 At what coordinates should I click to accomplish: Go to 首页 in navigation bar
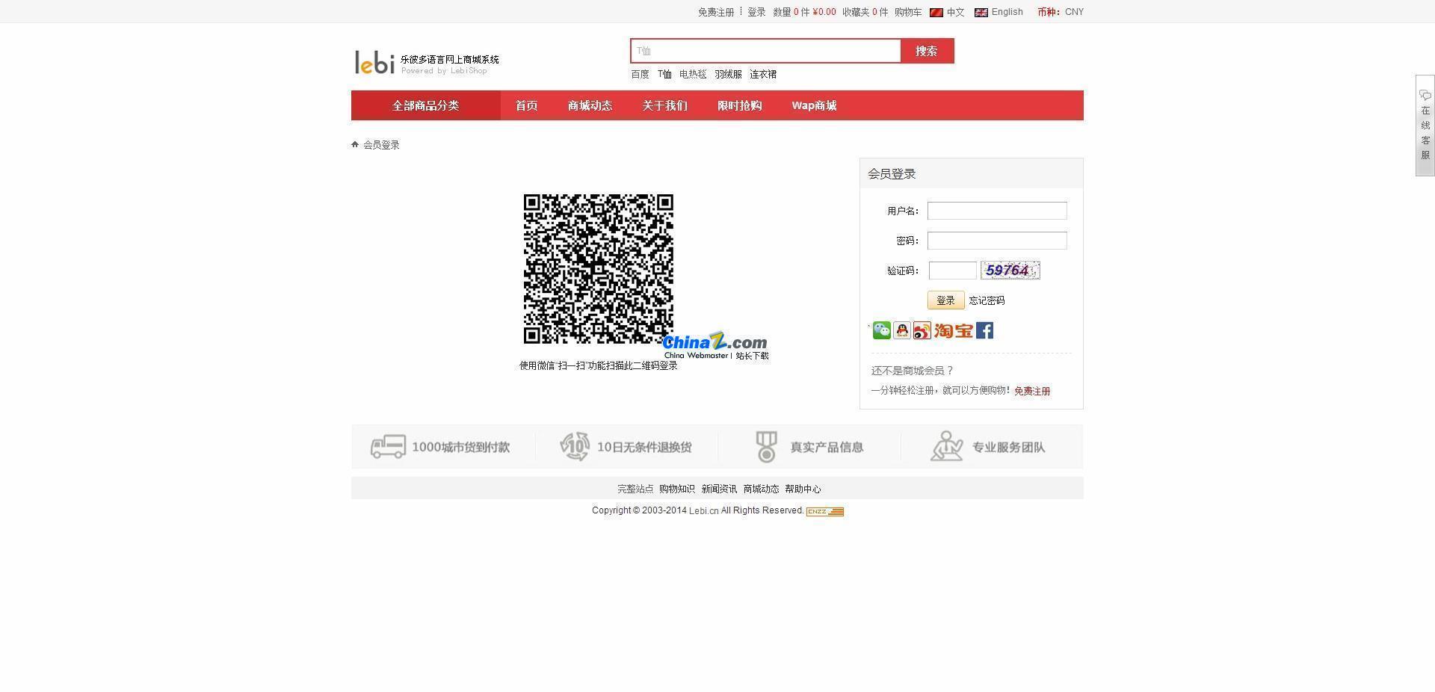(x=527, y=105)
